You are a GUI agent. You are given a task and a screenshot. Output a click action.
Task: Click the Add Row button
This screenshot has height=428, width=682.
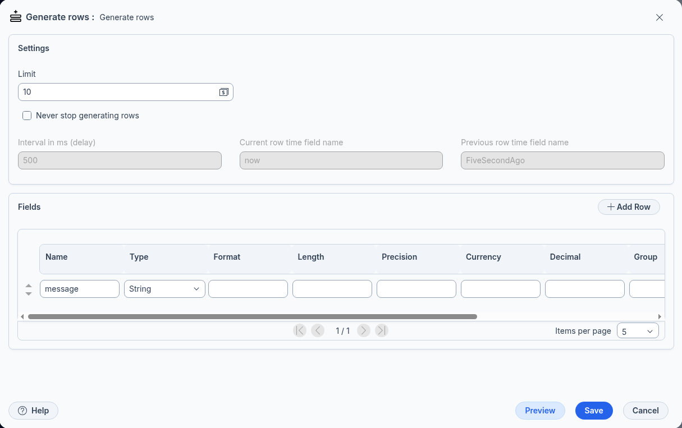coord(629,207)
